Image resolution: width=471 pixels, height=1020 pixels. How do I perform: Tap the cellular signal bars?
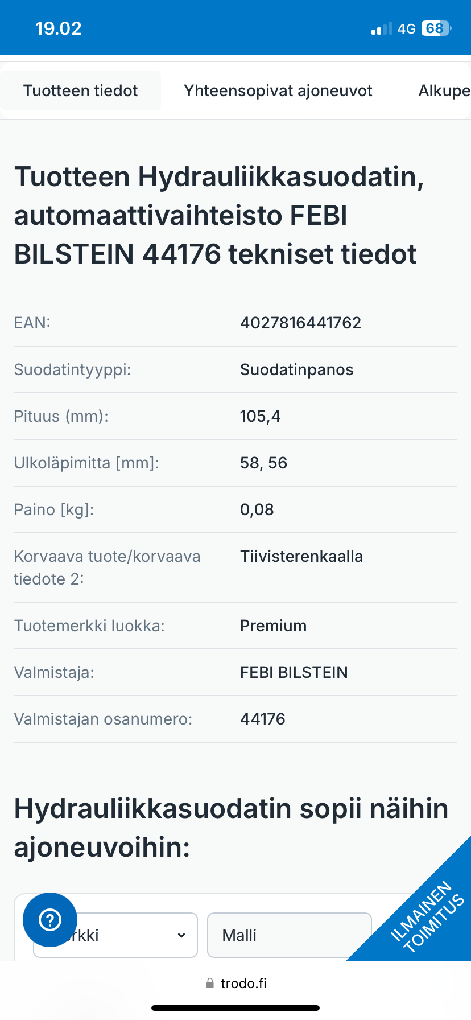coord(382,28)
